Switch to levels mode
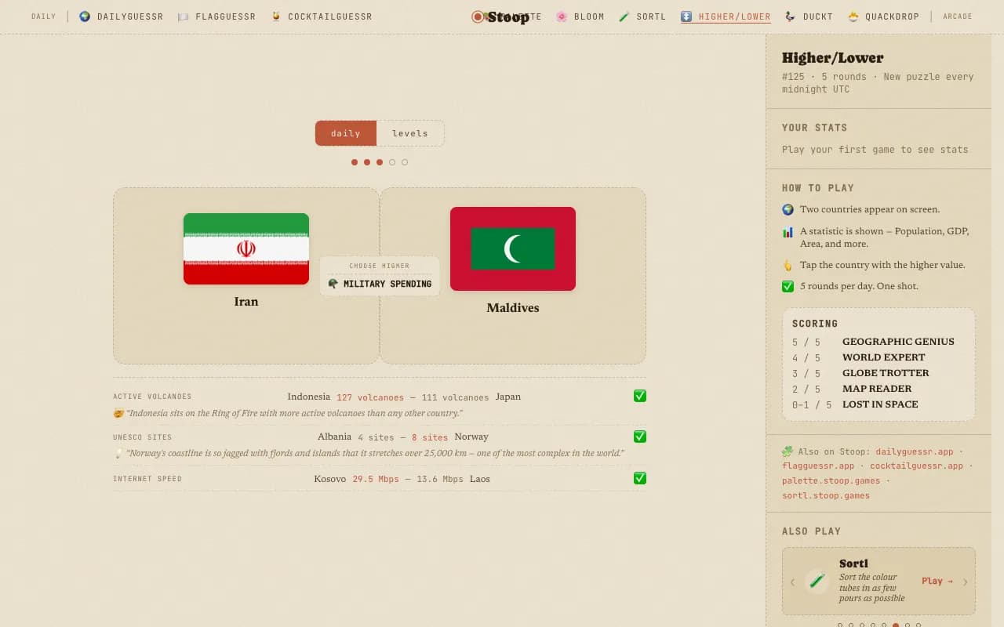 coord(410,133)
